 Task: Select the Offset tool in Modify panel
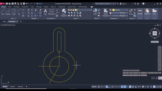40,16
